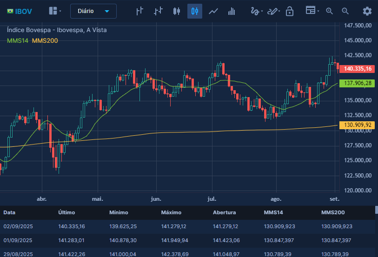Screen dimensions: 378x257
Task: Click the Último column header
Action: point(66,212)
